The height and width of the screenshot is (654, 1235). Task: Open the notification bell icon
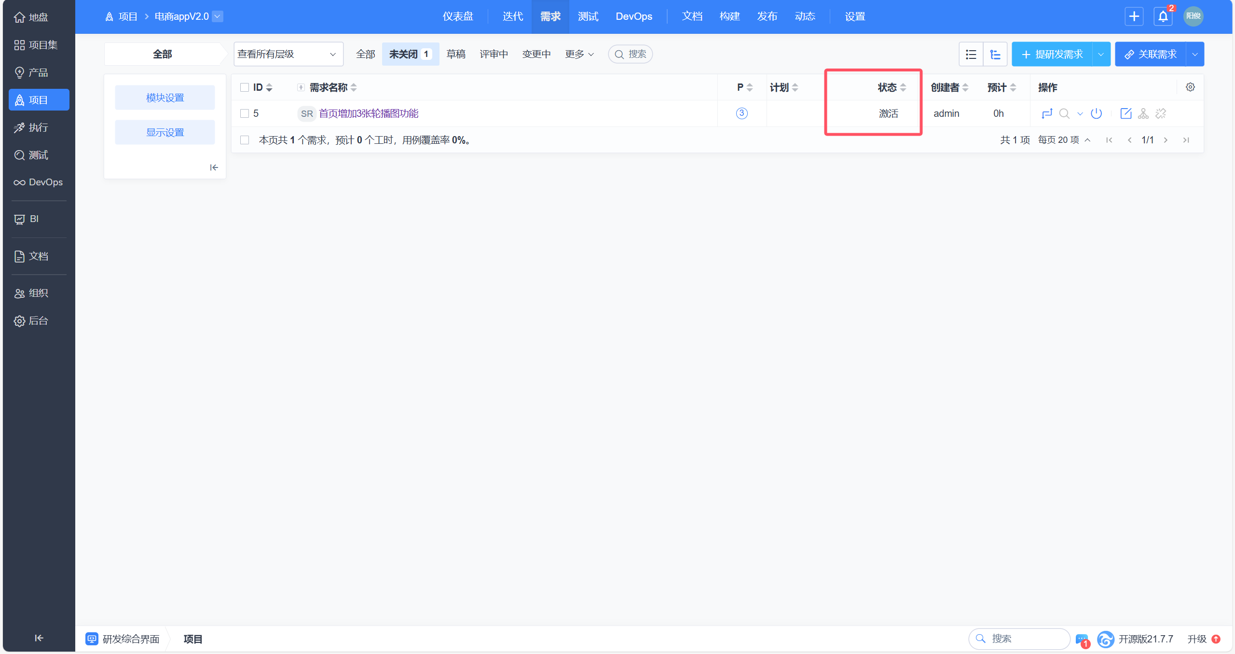click(1163, 16)
